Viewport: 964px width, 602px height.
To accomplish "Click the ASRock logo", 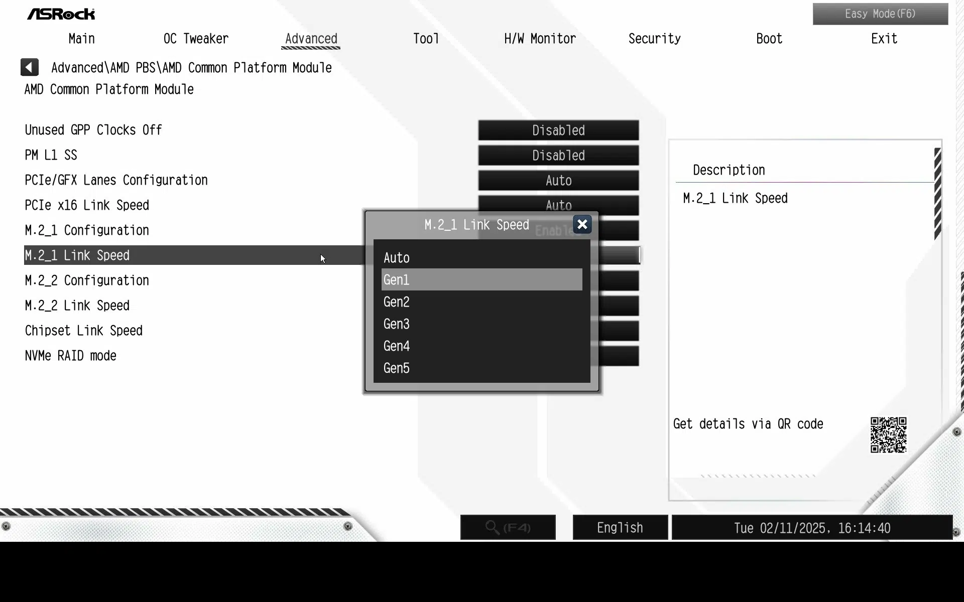I will (61, 14).
